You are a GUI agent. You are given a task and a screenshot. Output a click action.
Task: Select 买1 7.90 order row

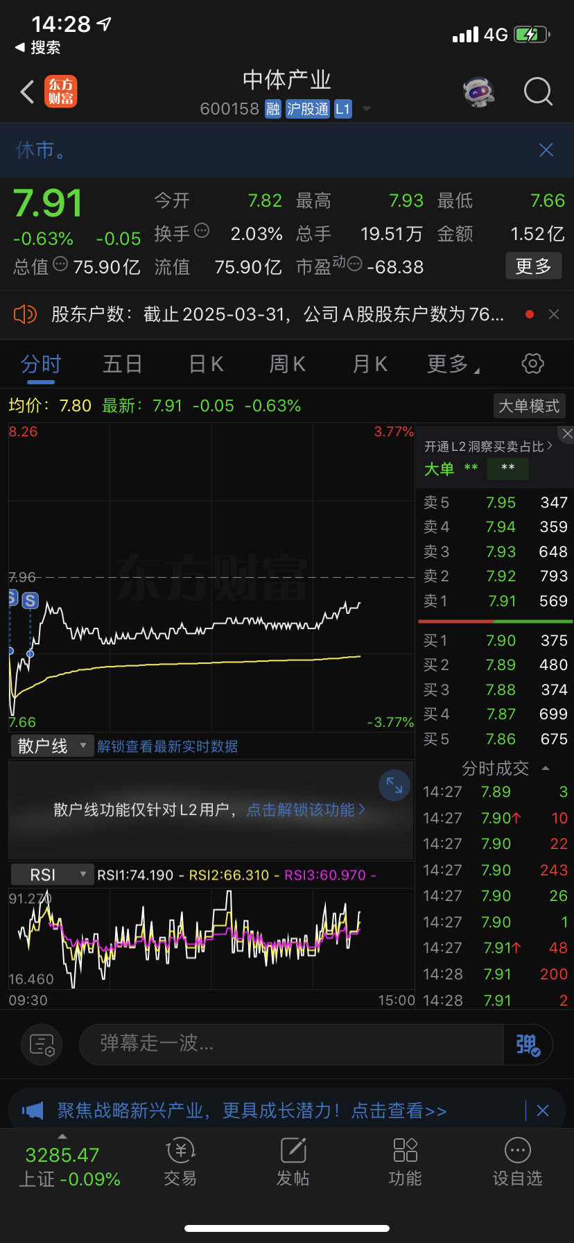pyautogui.click(x=495, y=640)
